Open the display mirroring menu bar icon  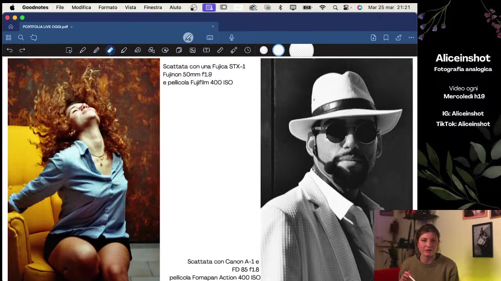point(293,7)
